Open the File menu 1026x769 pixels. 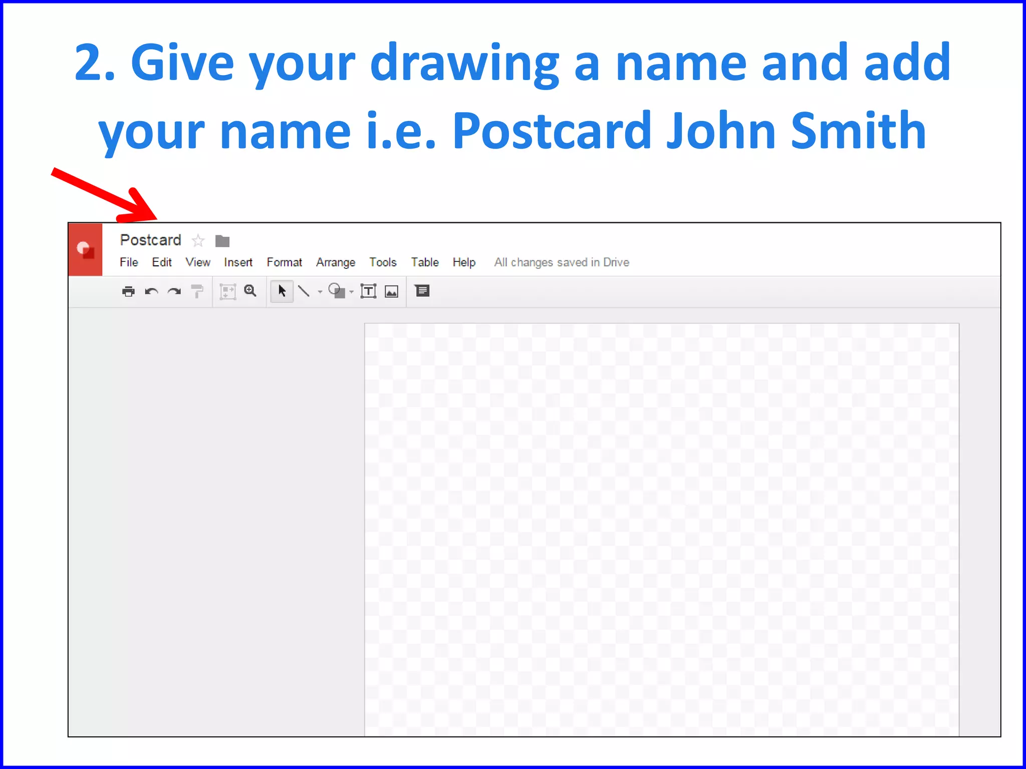[x=129, y=262]
